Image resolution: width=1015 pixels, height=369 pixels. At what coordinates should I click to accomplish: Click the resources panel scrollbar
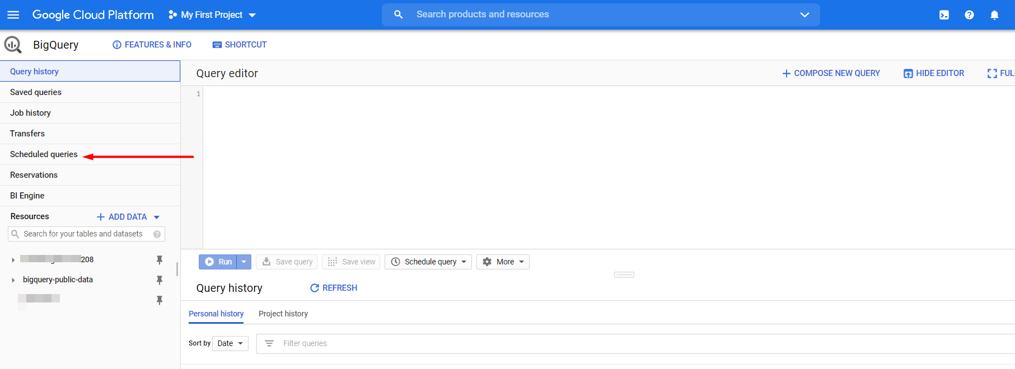177,269
